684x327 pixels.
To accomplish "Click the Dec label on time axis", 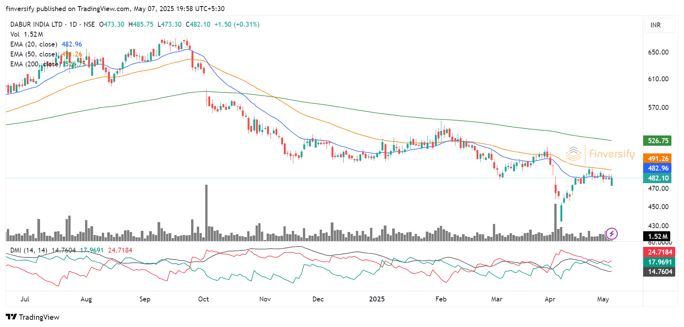I will pos(318,299).
